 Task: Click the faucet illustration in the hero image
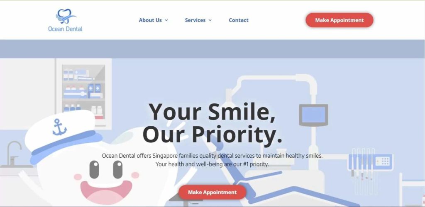(14, 154)
